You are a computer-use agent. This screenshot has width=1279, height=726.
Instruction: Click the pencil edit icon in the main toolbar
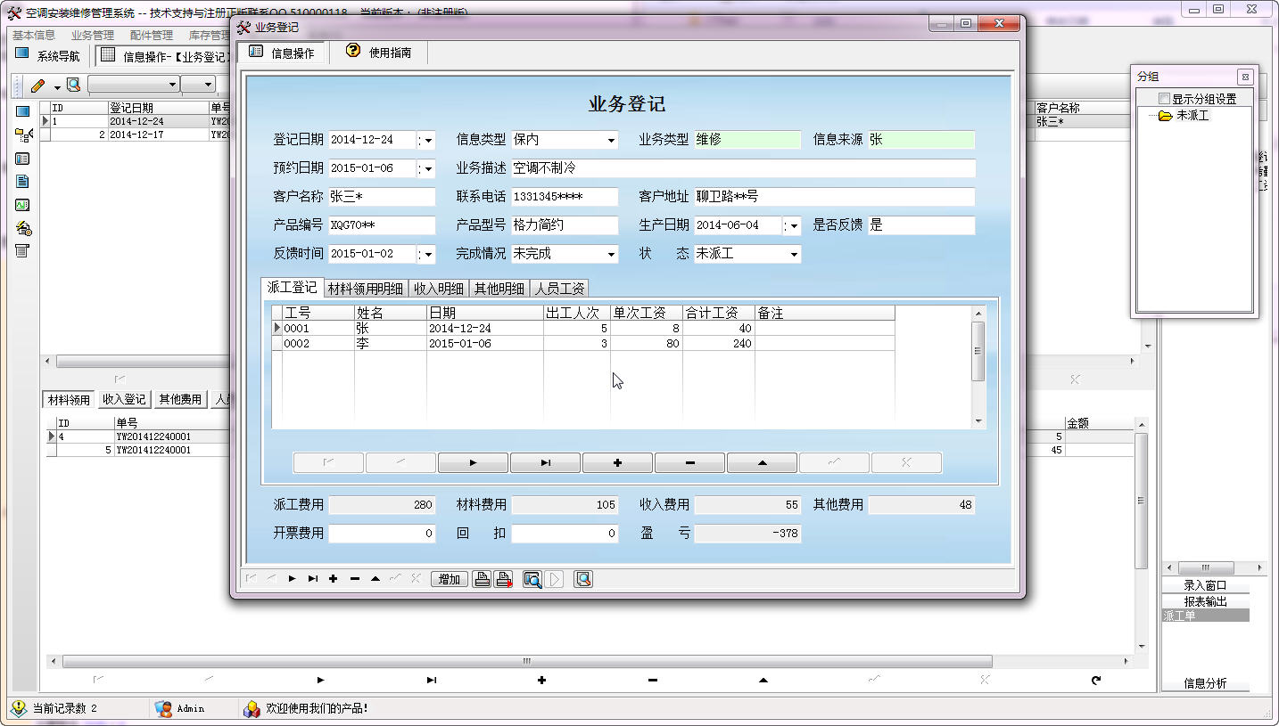[x=37, y=86]
